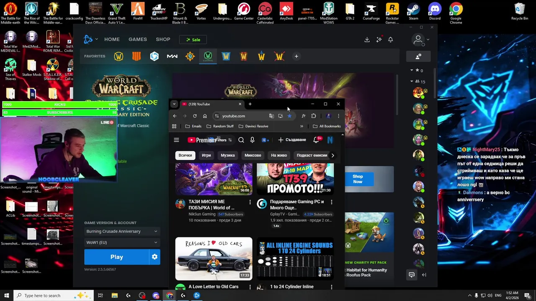Open Reasons I love Old Cars thumbnail

[214, 259]
